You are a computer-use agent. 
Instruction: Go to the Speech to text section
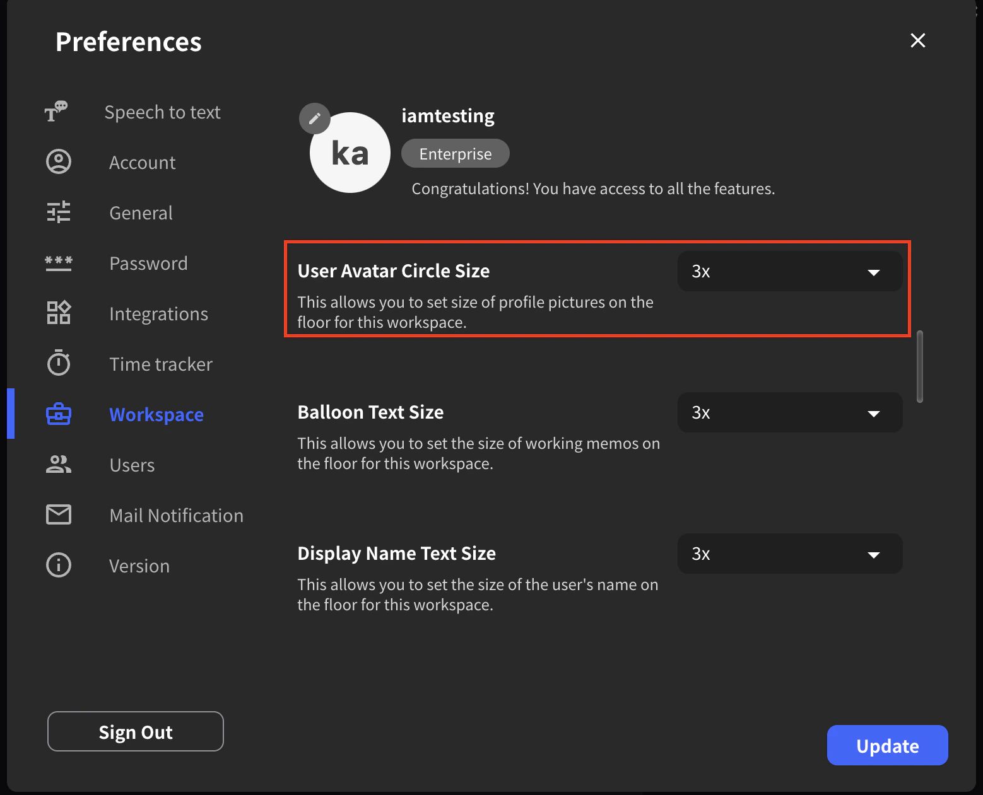point(162,112)
